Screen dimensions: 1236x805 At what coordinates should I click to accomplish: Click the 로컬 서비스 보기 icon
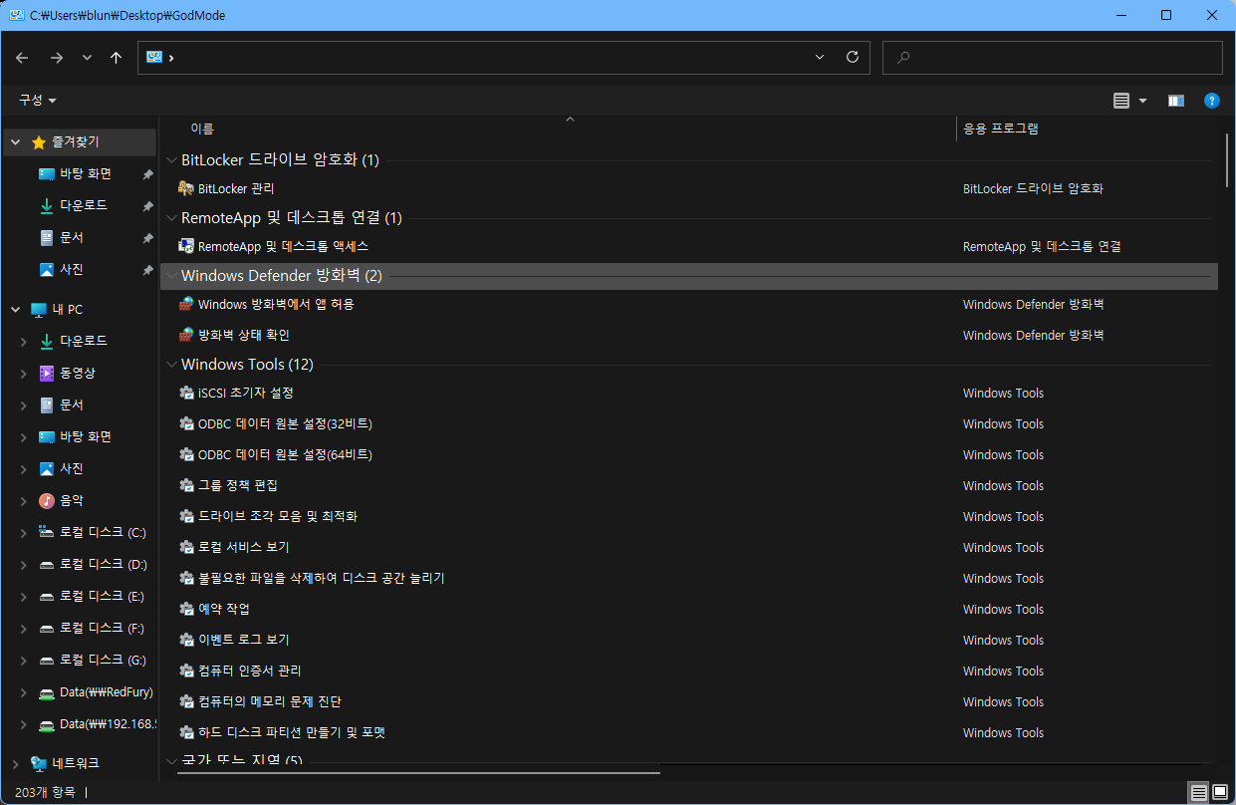[x=185, y=547]
